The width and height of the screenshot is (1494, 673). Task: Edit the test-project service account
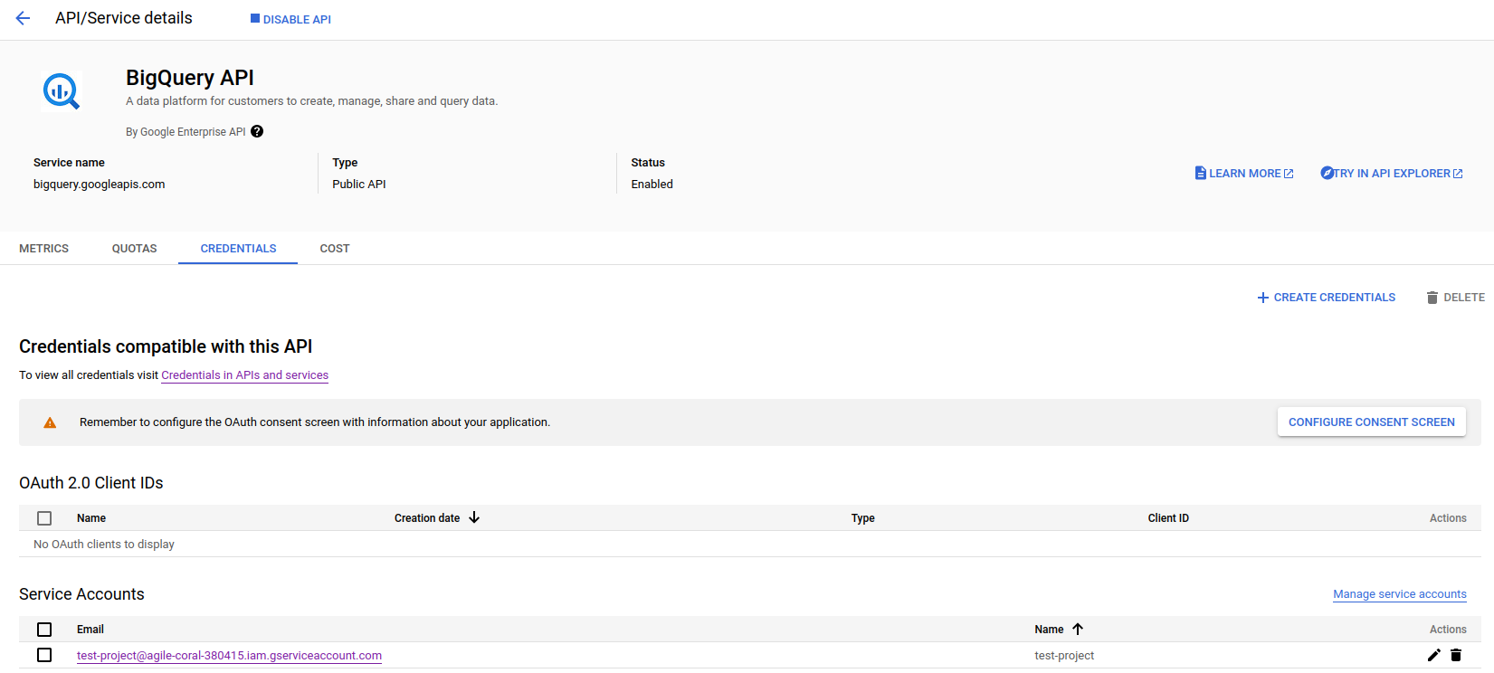1433,655
